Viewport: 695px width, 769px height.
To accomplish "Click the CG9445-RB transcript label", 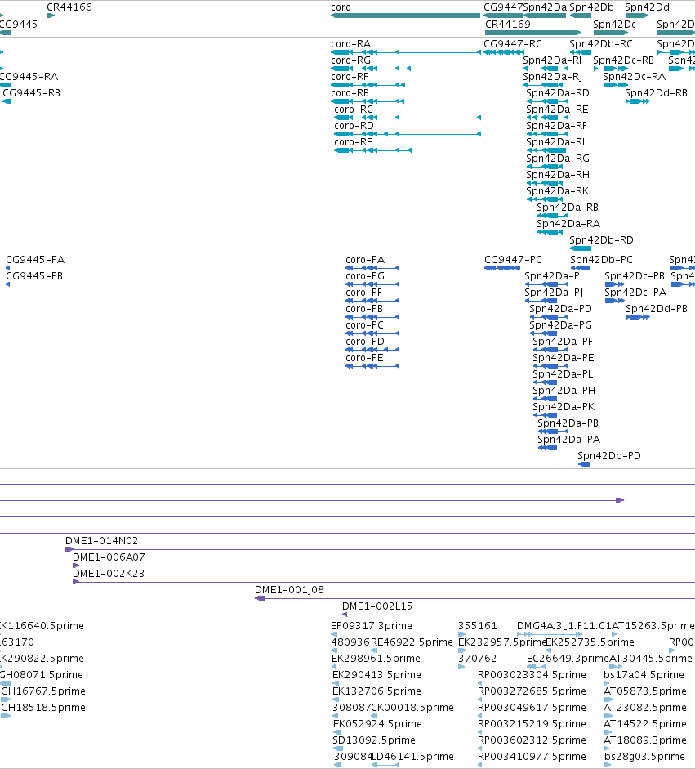I will [31, 92].
